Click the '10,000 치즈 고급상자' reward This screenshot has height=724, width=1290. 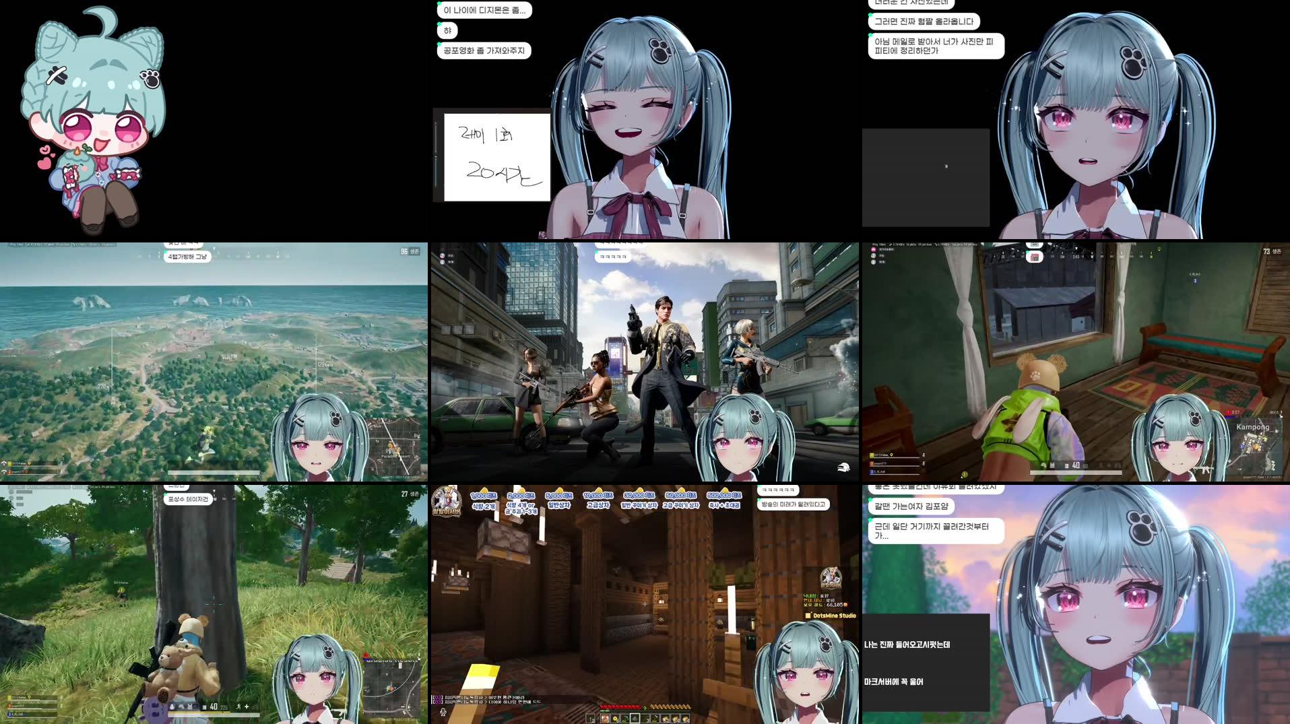pos(598,500)
